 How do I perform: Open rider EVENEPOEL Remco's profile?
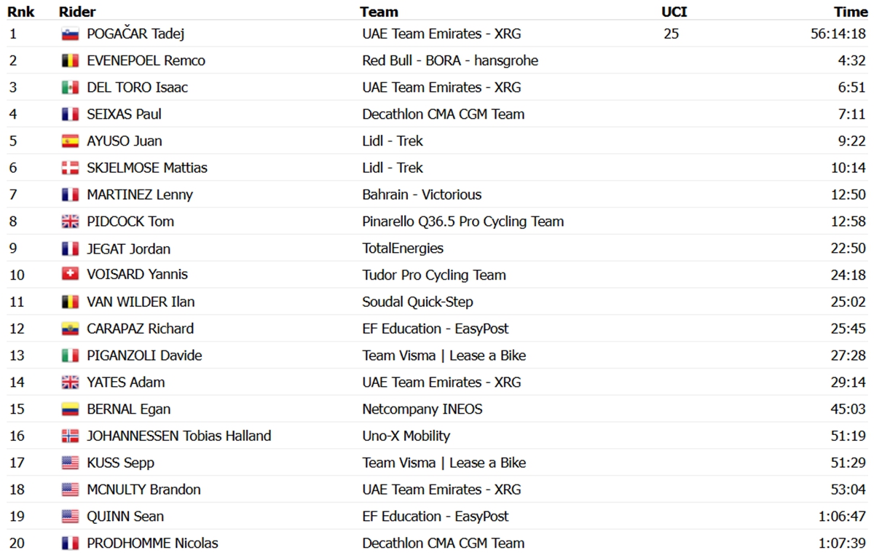(146, 60)
